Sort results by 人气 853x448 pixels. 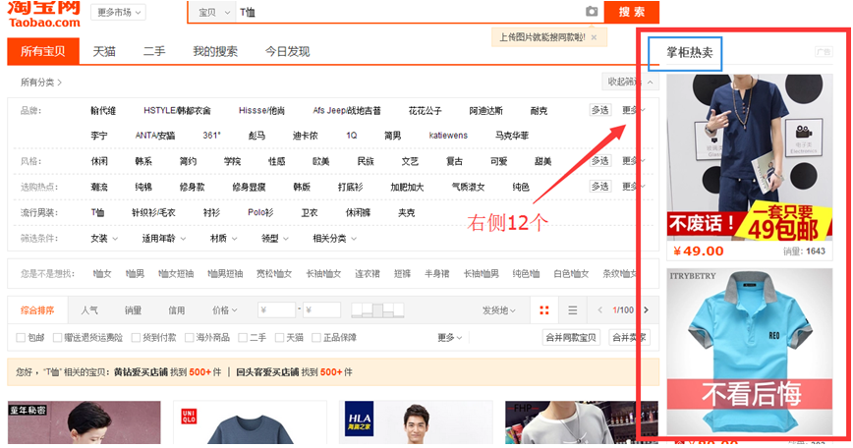coord(89,309)
